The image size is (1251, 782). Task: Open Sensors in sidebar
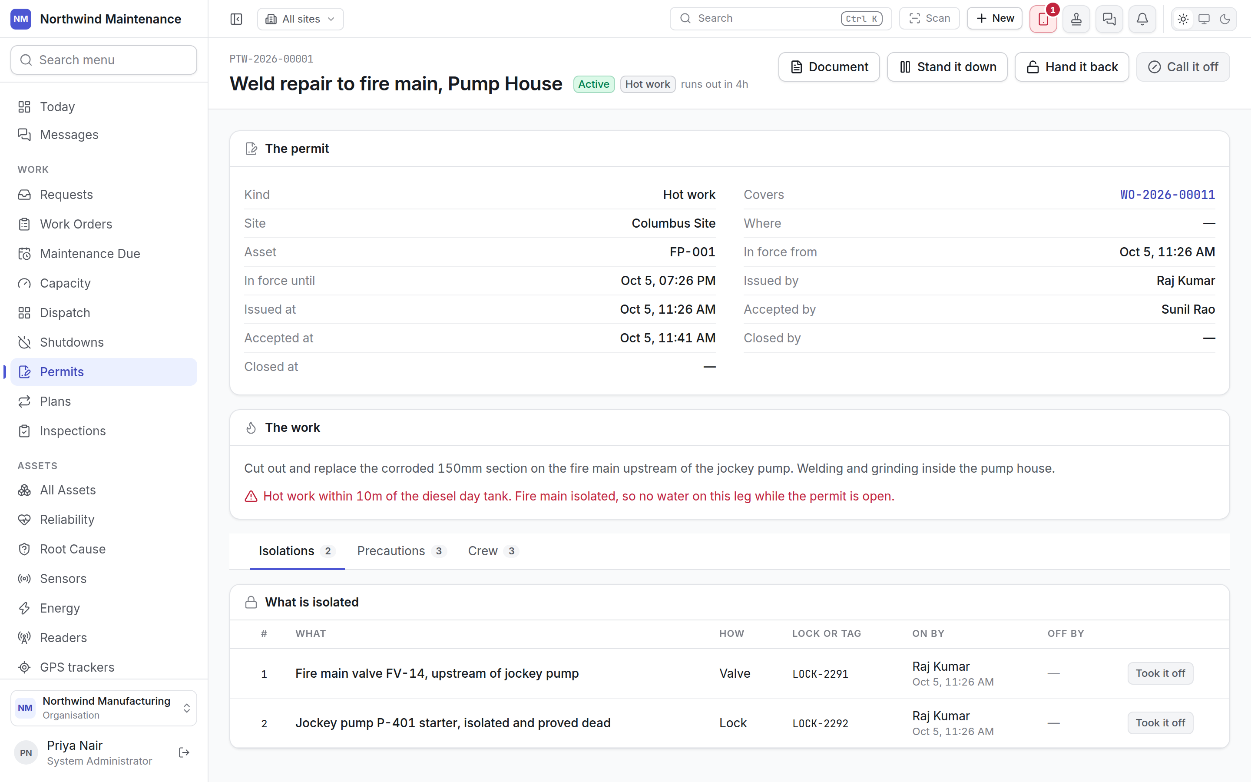pos(104,578)
